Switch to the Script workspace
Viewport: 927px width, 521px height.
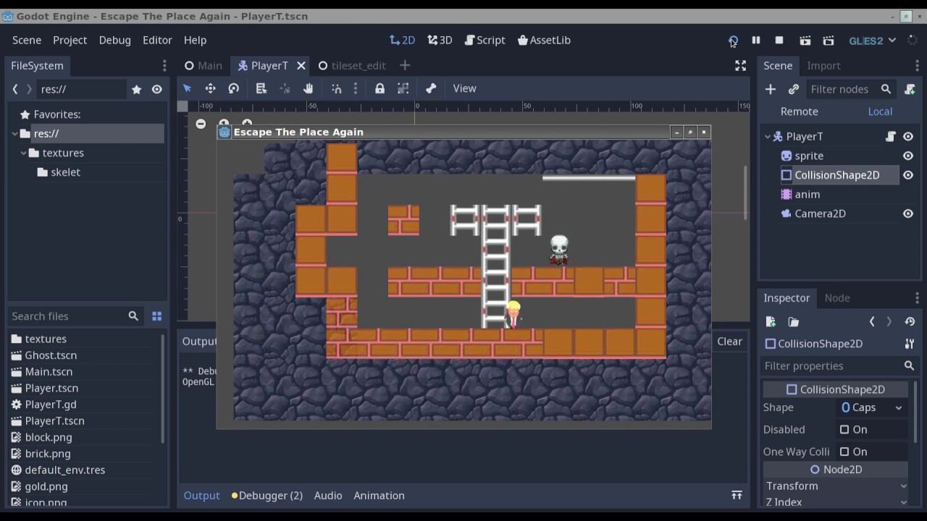point(485,41)
